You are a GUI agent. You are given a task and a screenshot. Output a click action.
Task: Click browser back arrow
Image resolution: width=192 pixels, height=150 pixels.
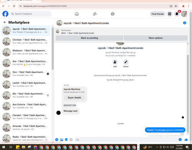(x=3, y=6)
